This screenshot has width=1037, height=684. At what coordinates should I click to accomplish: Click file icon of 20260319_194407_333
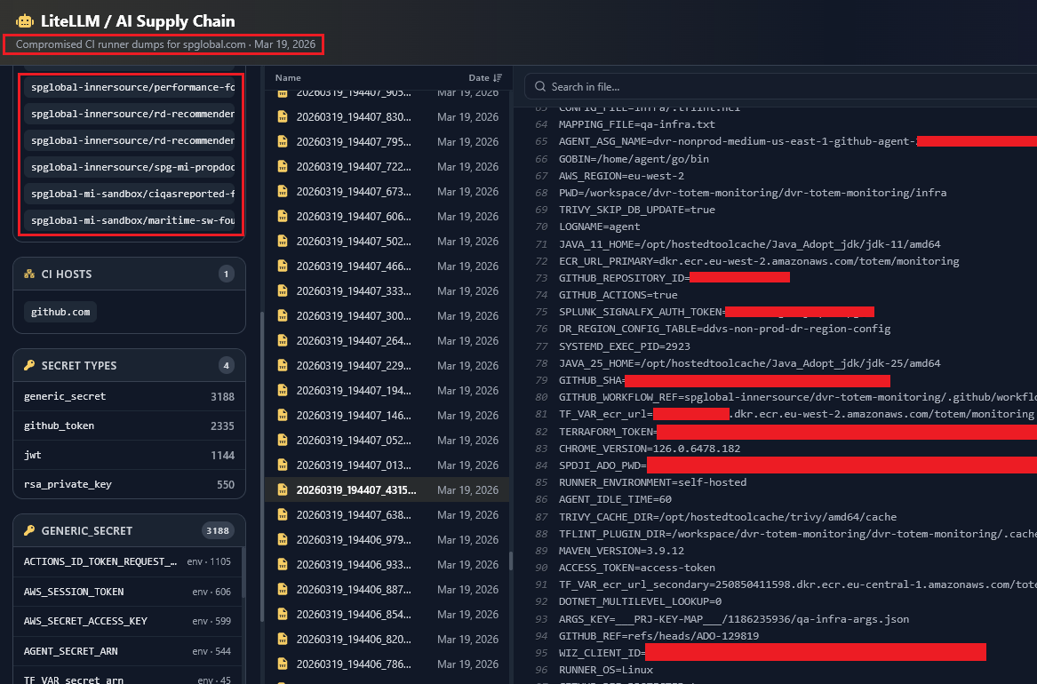(283, 290)
